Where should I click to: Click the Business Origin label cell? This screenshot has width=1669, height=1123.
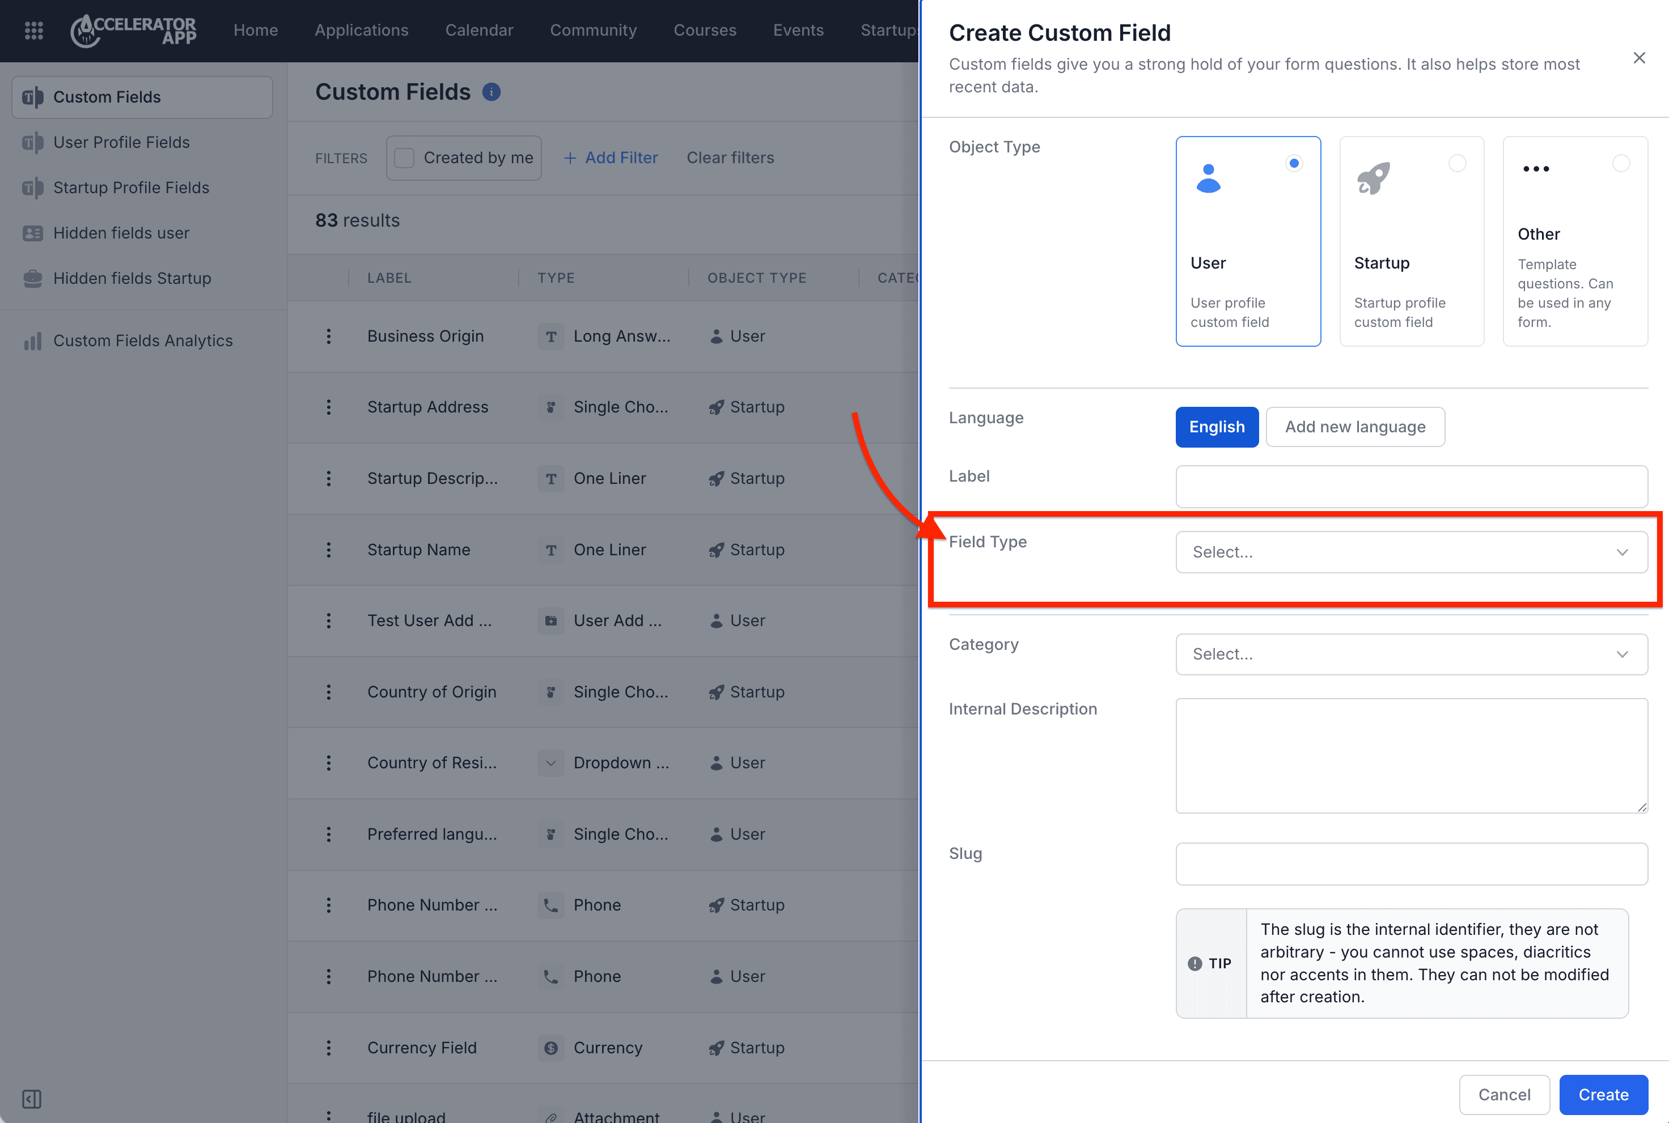425,336
